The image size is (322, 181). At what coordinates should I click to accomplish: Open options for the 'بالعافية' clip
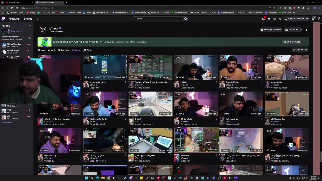pyautogui.click(x=216, y=82)
